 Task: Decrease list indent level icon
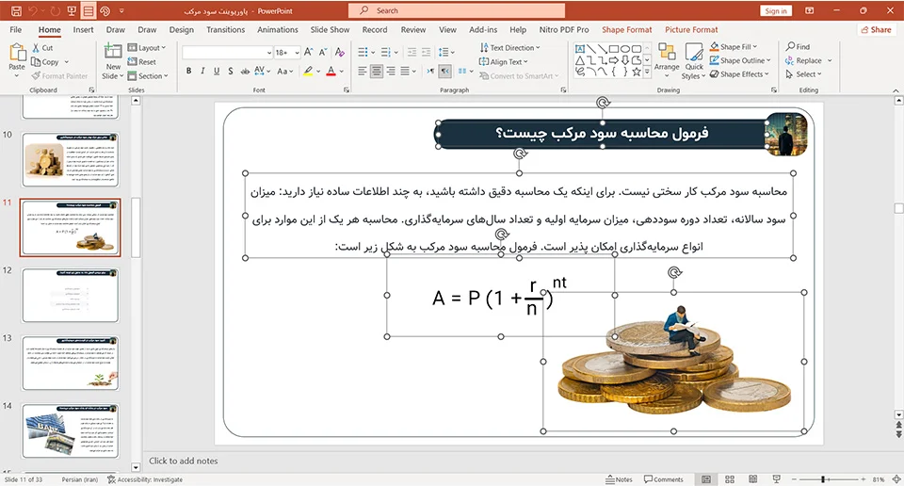[x=412, y=53]
